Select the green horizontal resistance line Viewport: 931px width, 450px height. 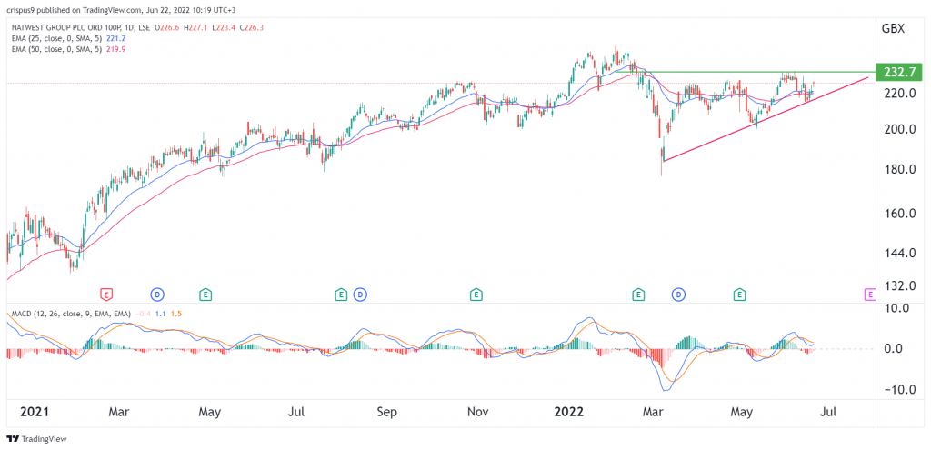pyautogui.click(x=746, y=72)
